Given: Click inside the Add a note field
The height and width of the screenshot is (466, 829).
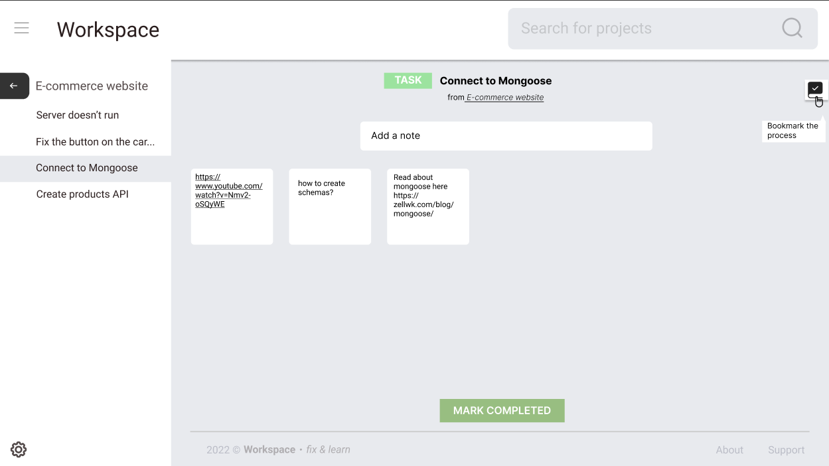Looking at the screenshot, I should [506, 135].
